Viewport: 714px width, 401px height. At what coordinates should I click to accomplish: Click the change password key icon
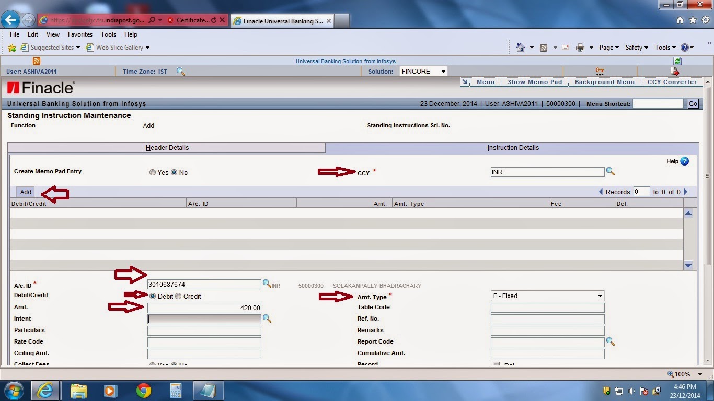click(x=599, y=70)
